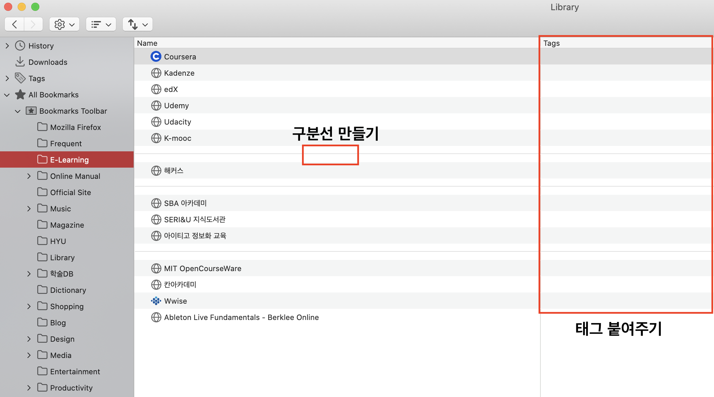Select the Coursera bookmark icon
The image size is (714, 397).
[156, 56]
